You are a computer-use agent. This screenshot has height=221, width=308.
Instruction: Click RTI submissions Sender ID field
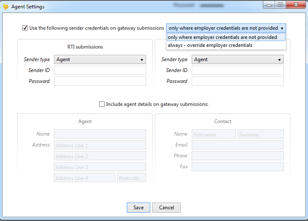point(100,70)
